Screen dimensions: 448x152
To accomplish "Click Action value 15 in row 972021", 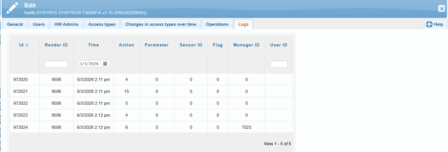I will coord(126,91).
